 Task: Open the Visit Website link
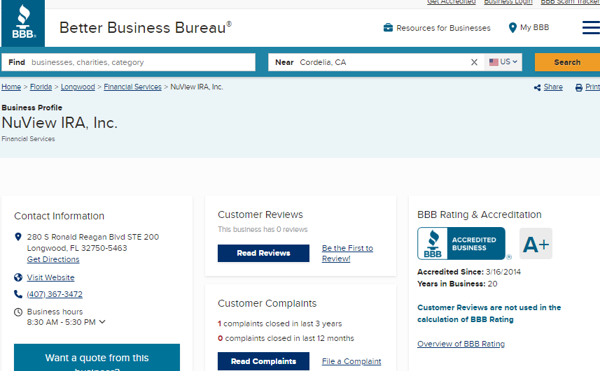point(50,277)
